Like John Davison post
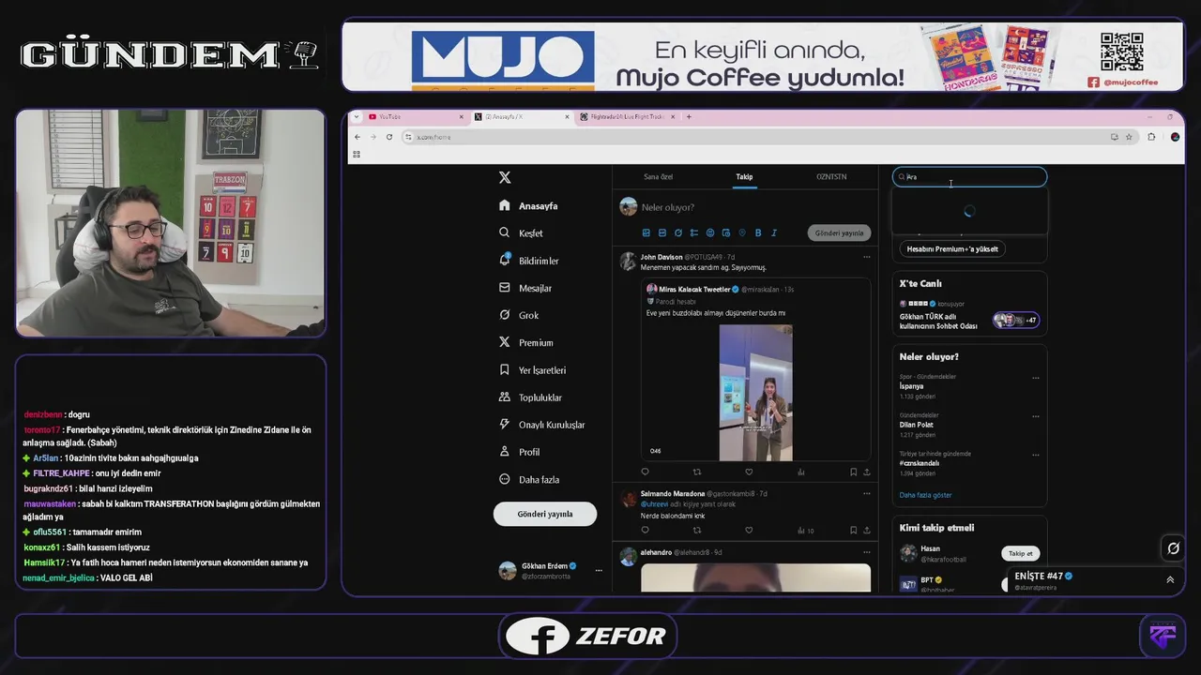The height and width of the screenshot is (675, 1201). click(x=749, y=472)
